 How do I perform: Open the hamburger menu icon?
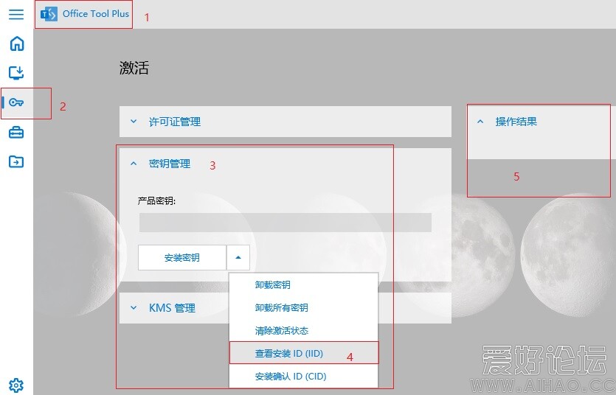tap(16, 15)
